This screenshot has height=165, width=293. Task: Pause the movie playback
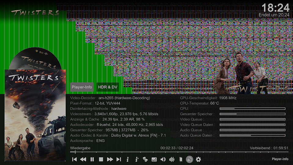coord(92,159)
